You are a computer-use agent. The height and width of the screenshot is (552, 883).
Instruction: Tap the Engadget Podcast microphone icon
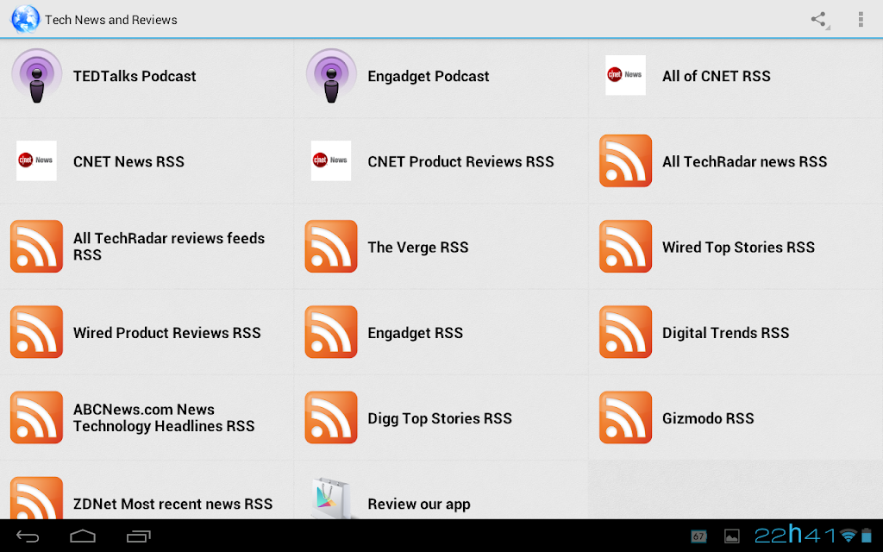331,76
